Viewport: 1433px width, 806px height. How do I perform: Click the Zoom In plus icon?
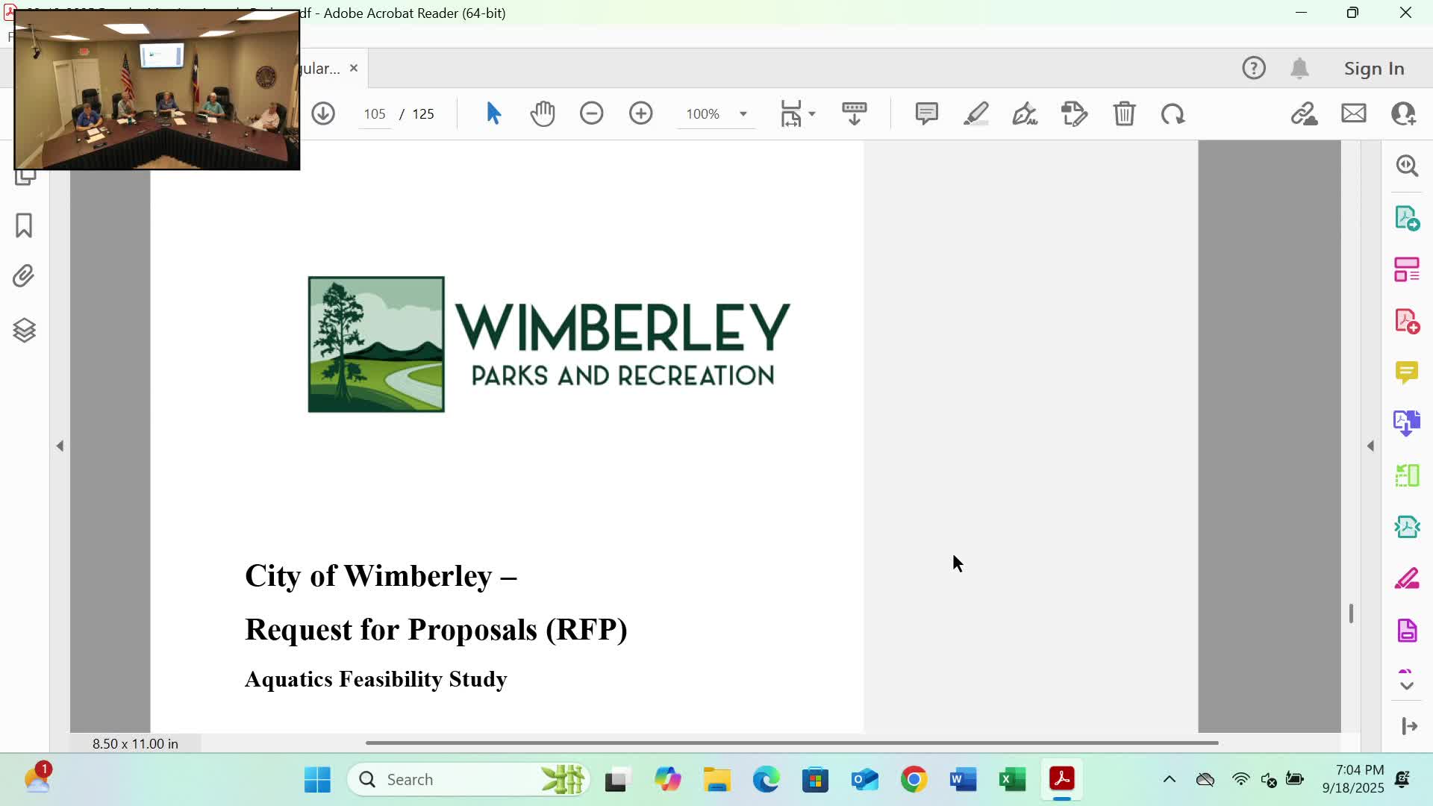640,113
